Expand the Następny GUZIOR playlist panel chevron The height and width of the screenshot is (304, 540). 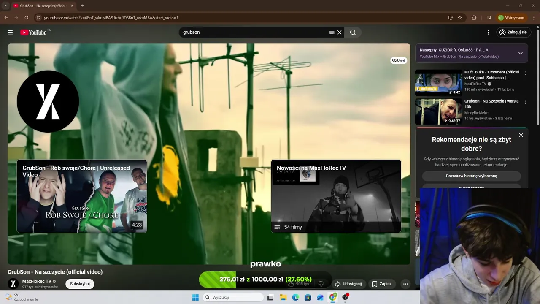tap(520, 53)
